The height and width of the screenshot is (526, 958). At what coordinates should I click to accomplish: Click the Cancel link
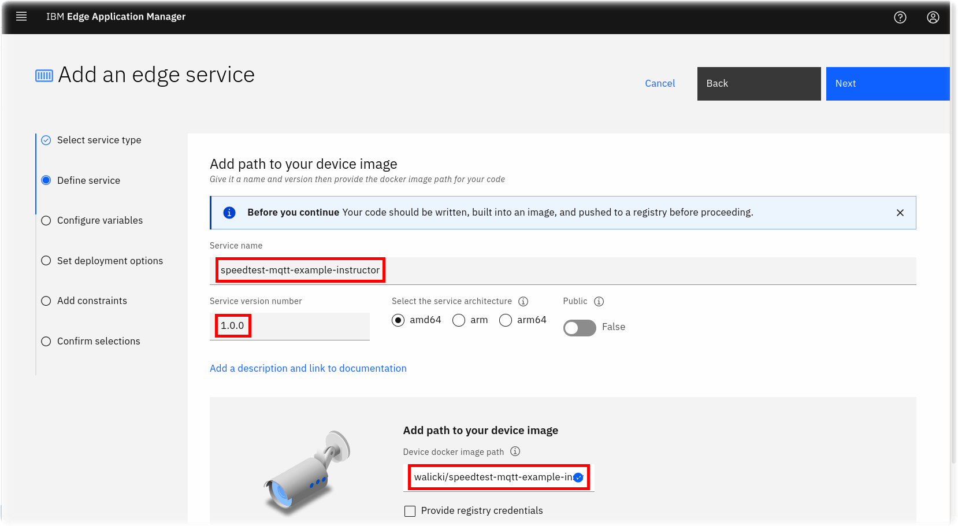click(x=660, y=83)
